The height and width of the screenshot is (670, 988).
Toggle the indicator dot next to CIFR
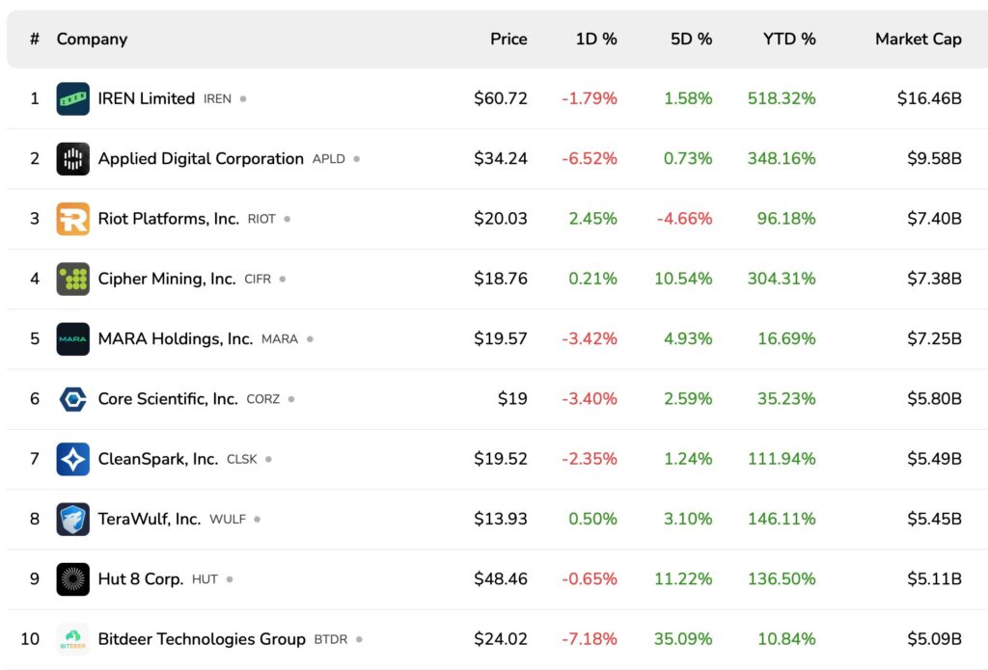click(x=281, y=279)
